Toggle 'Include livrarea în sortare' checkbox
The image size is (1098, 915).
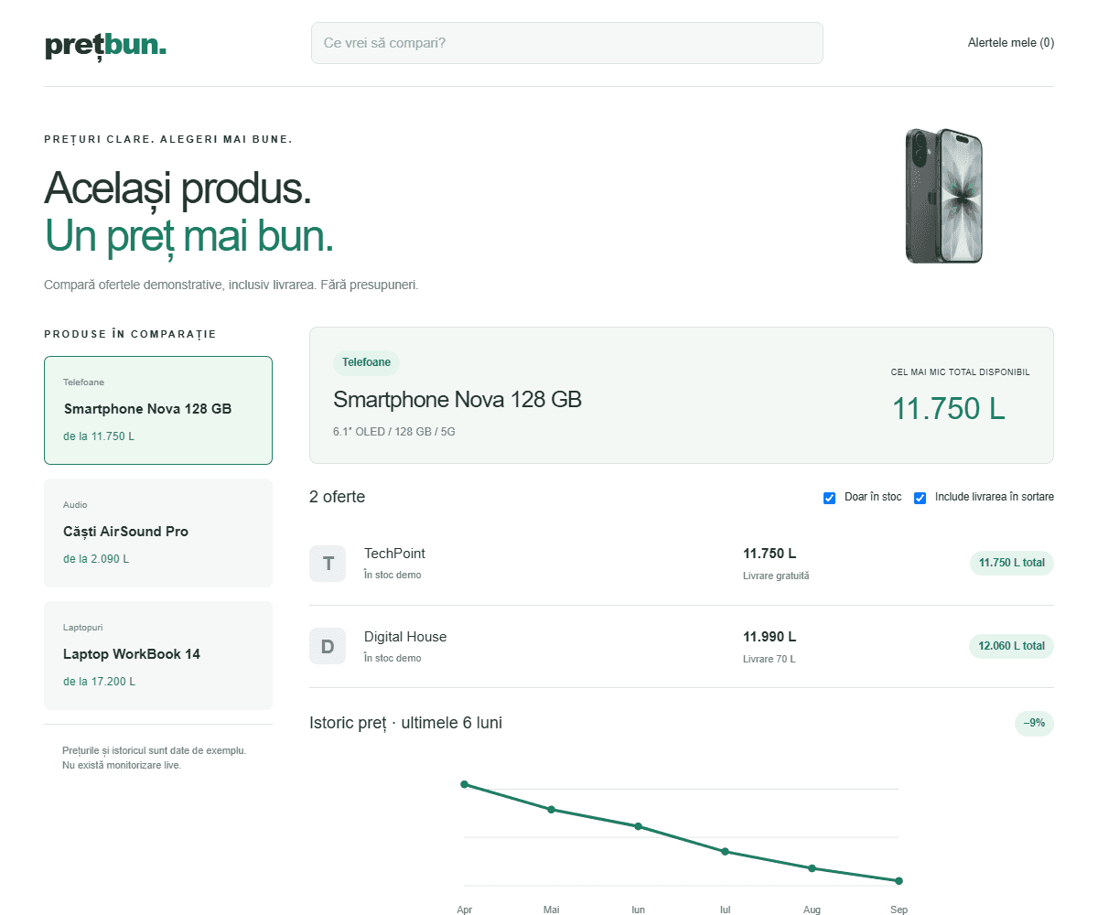click(920, 498)
